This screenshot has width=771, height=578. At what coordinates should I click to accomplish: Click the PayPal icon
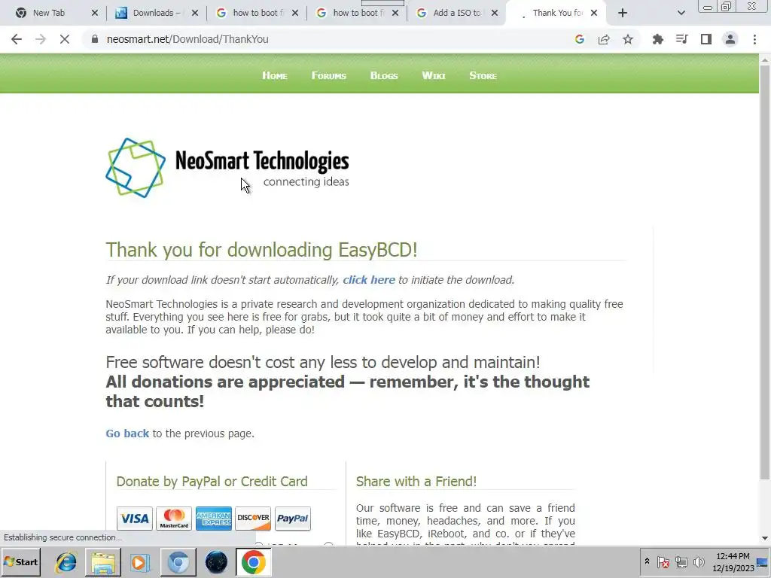pos(293,519)
